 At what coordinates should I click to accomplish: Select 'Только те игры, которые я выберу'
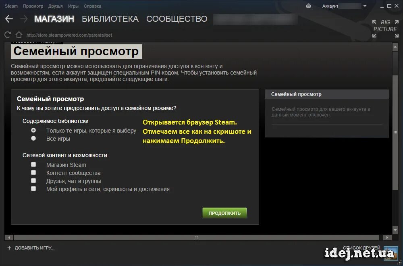(x=33, y=130)
